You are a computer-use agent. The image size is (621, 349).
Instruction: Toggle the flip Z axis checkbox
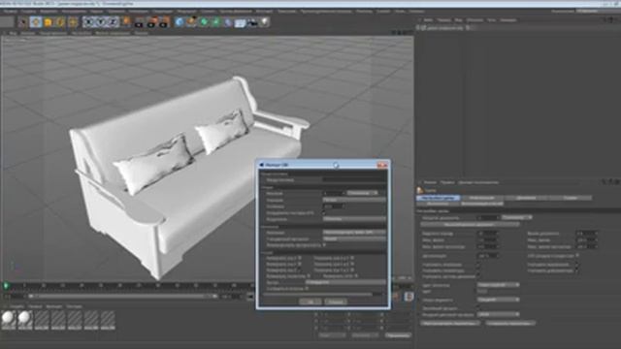tap(300, 270)
